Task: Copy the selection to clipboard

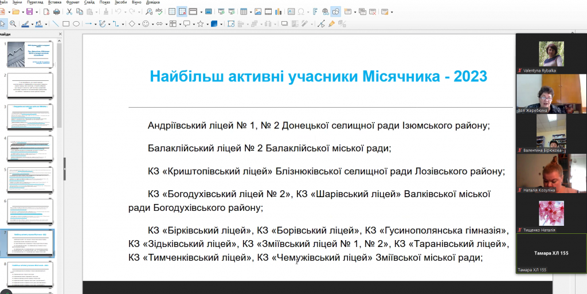Action: pos(79,12)
